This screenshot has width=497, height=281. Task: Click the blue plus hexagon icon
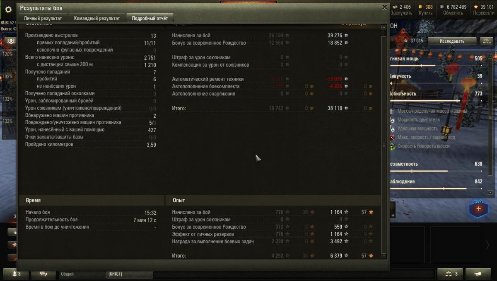478,208
